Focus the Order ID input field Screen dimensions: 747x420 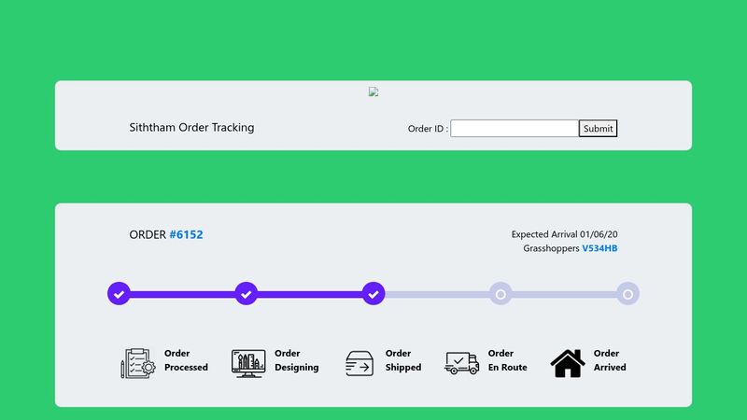(514, 129)
